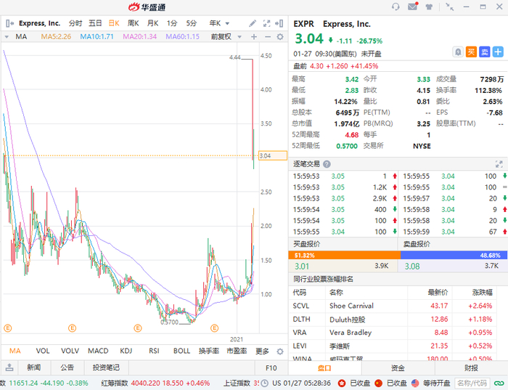Viewport: 508px width, 390px height.
Task: Open the messages mail icon
Action: coord(413,6)
